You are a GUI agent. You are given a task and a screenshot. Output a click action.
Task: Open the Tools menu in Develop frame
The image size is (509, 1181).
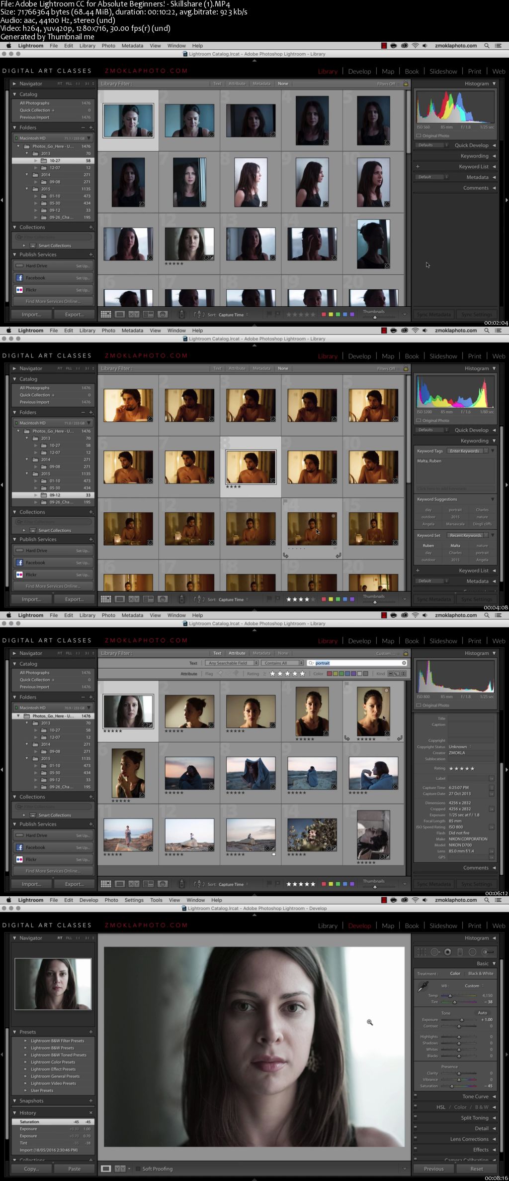tap(156, 900)
